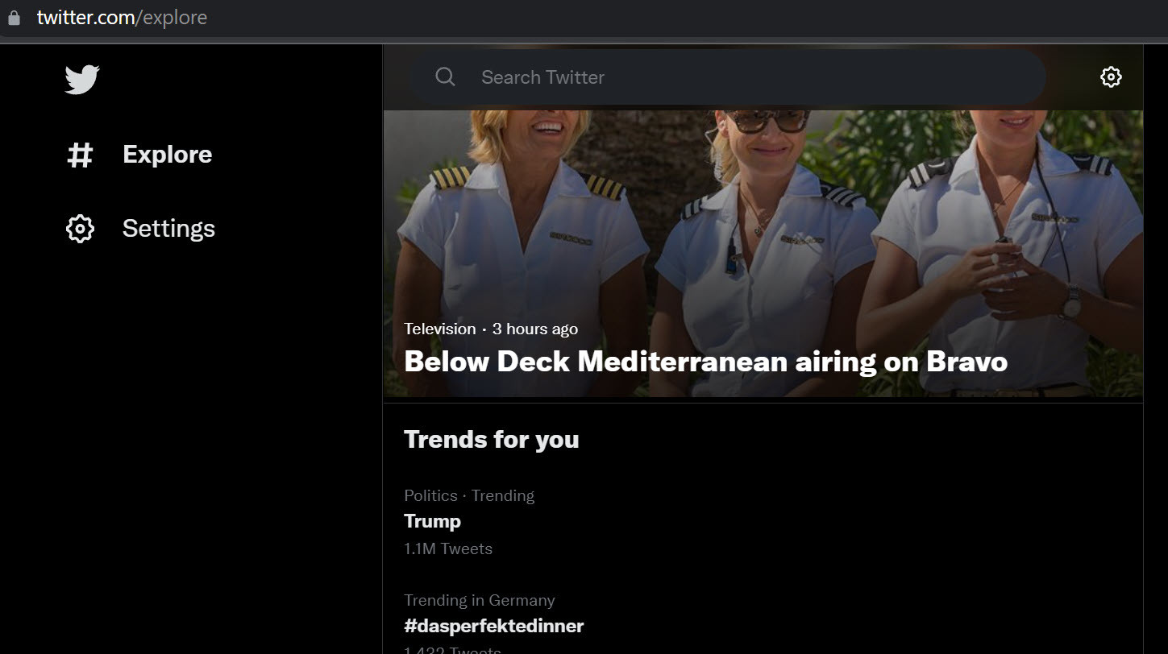Click the Twitter bird logo
Viewport: 1168px width, 654px height.
point(81,80)
